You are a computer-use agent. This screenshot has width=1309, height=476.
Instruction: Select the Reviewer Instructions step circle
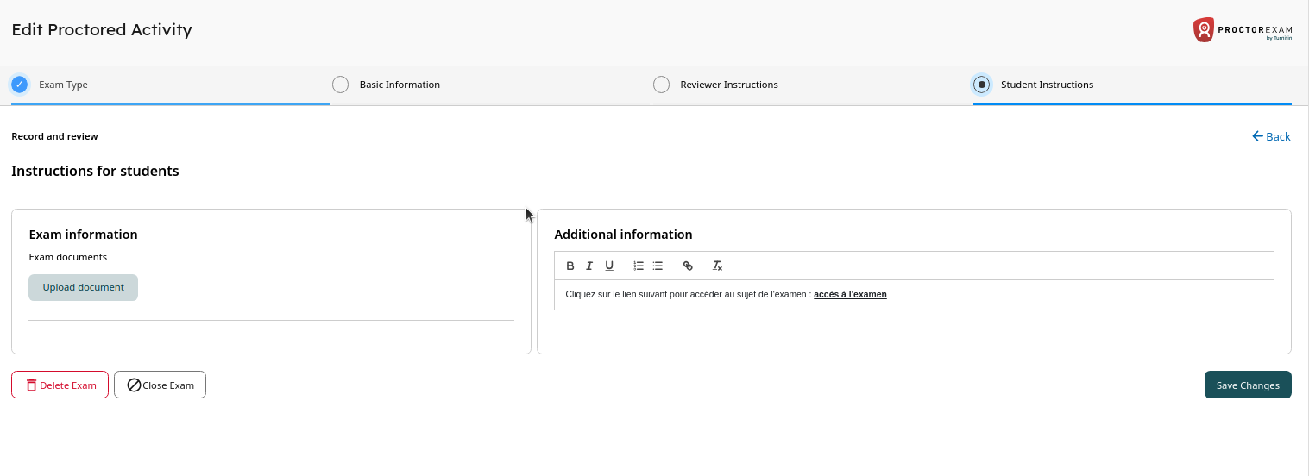tap(662, 85)
